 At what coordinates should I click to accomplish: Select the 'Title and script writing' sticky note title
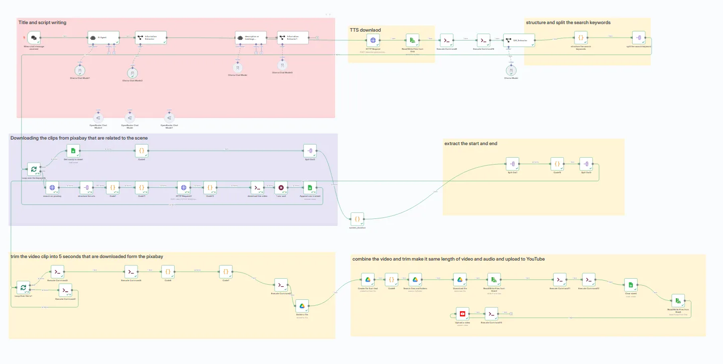coord(42,23)
